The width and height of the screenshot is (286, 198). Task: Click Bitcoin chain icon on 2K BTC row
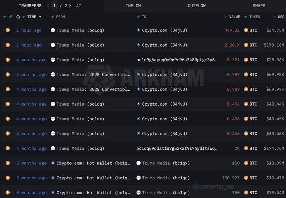[8, 148]
